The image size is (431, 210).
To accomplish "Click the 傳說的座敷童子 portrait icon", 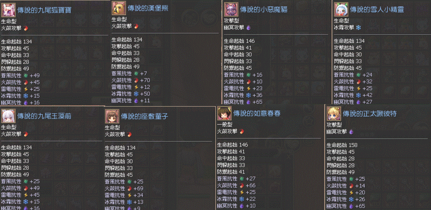I will click(x=112, y=116).
